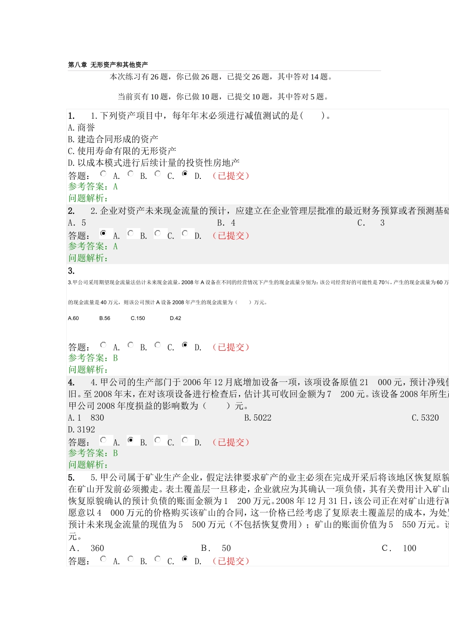Select radio option C for question 1

click(158, 174)
